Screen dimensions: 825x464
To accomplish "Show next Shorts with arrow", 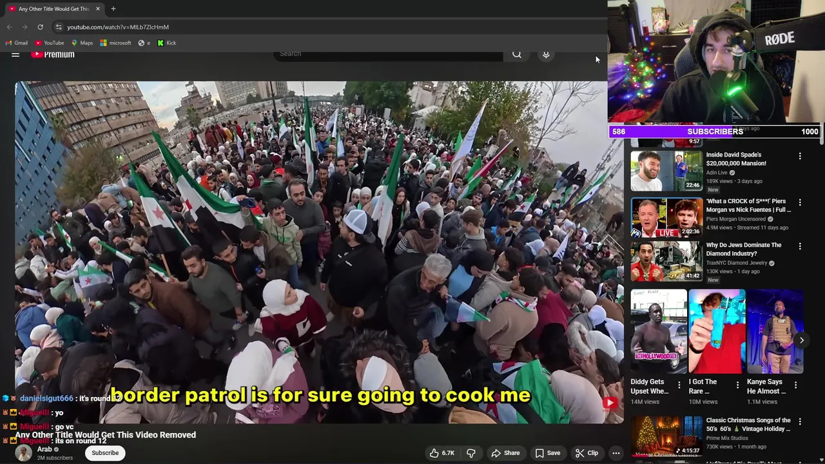I will 802,340.
